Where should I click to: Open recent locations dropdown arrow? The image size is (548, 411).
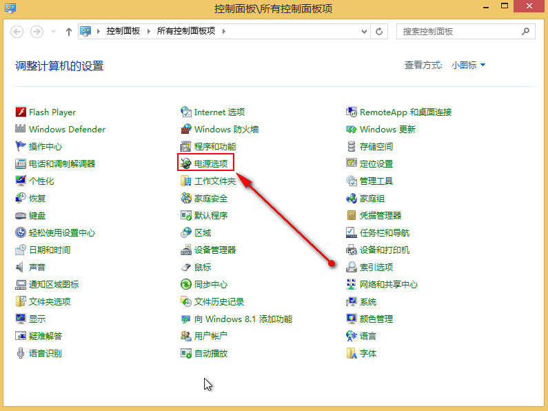coord(53,32)
